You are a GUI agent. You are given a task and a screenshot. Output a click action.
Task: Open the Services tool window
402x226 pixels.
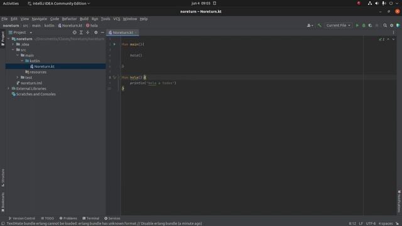tap(112, 218)
